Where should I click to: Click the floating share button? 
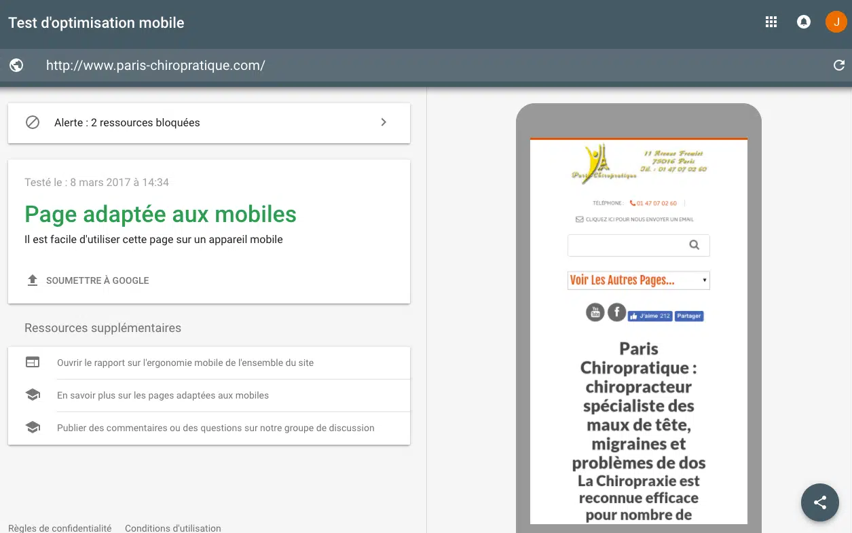[820, 502]
